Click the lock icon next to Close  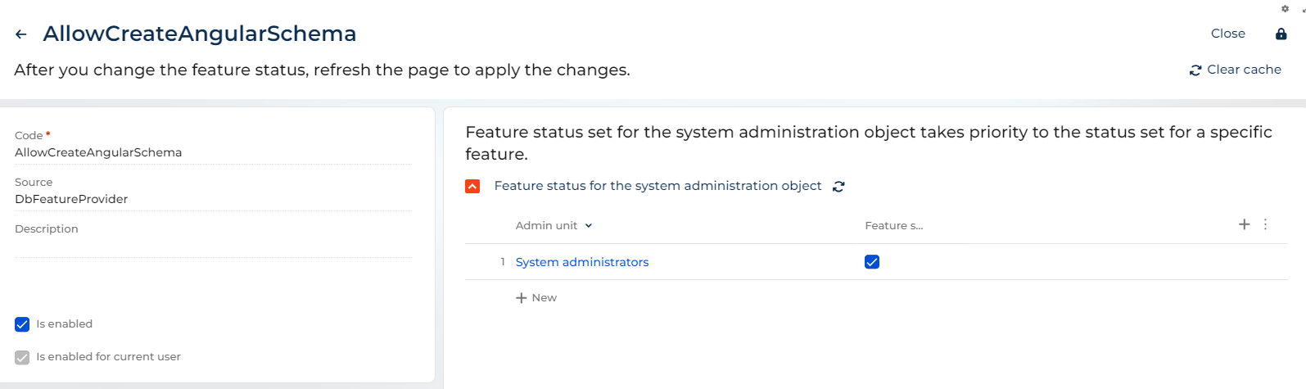click(1281, 34)
